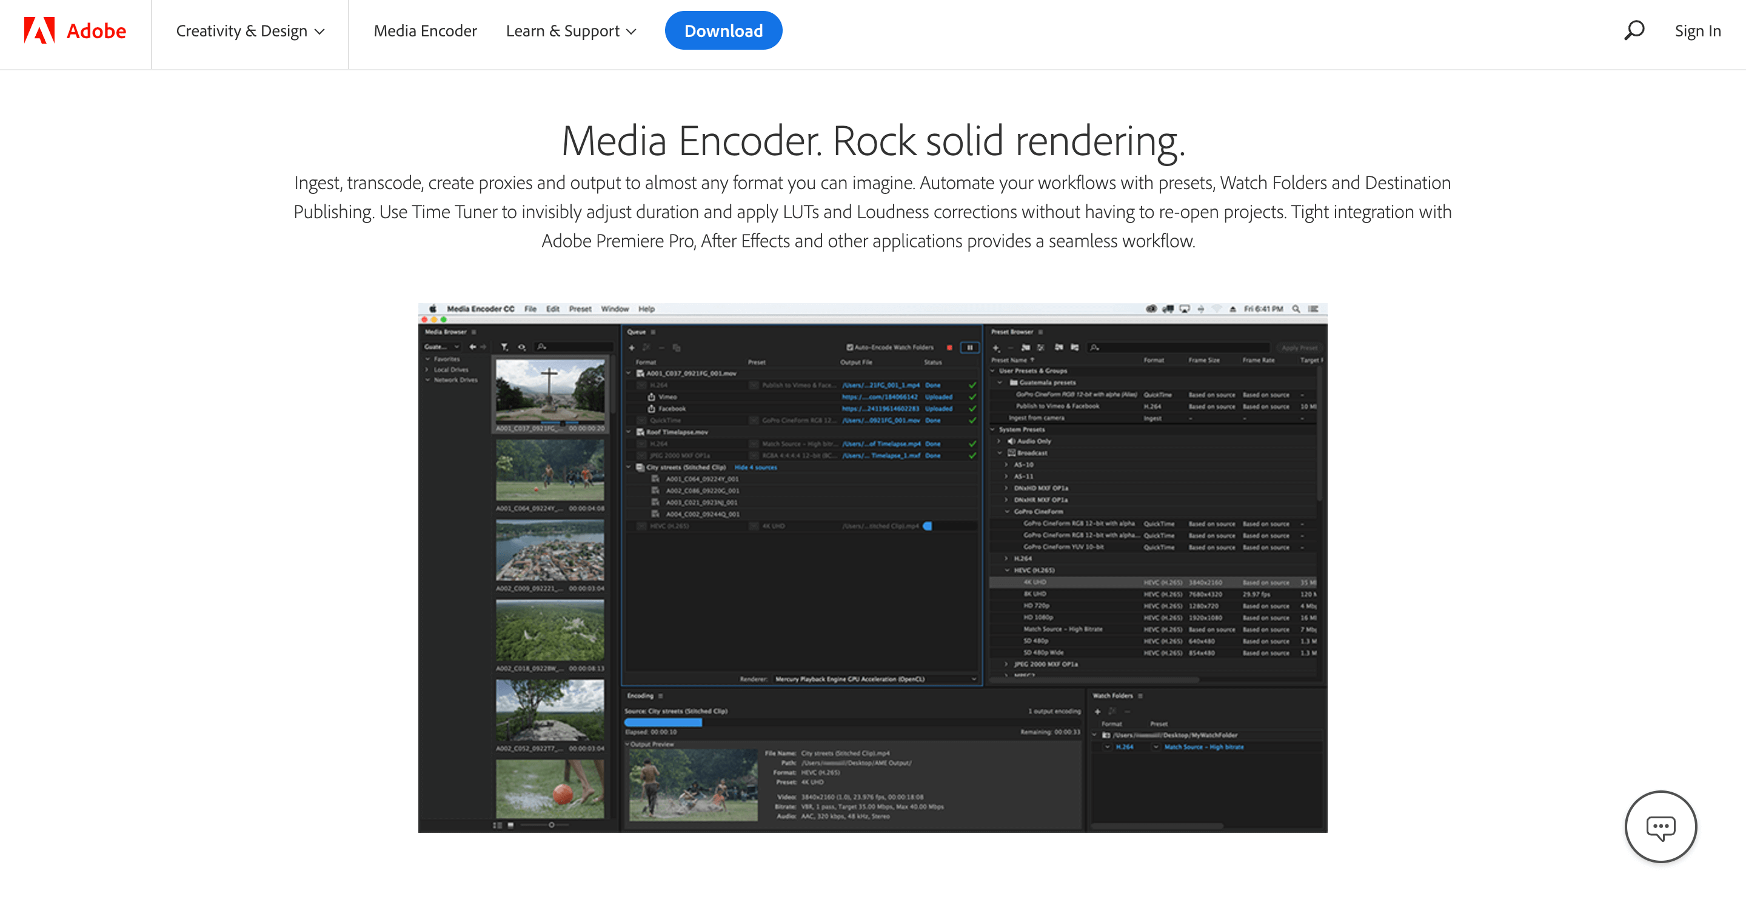Open the notification center icon in Mac menu bar
The image size is (1746, 908).
(1314, 309)
